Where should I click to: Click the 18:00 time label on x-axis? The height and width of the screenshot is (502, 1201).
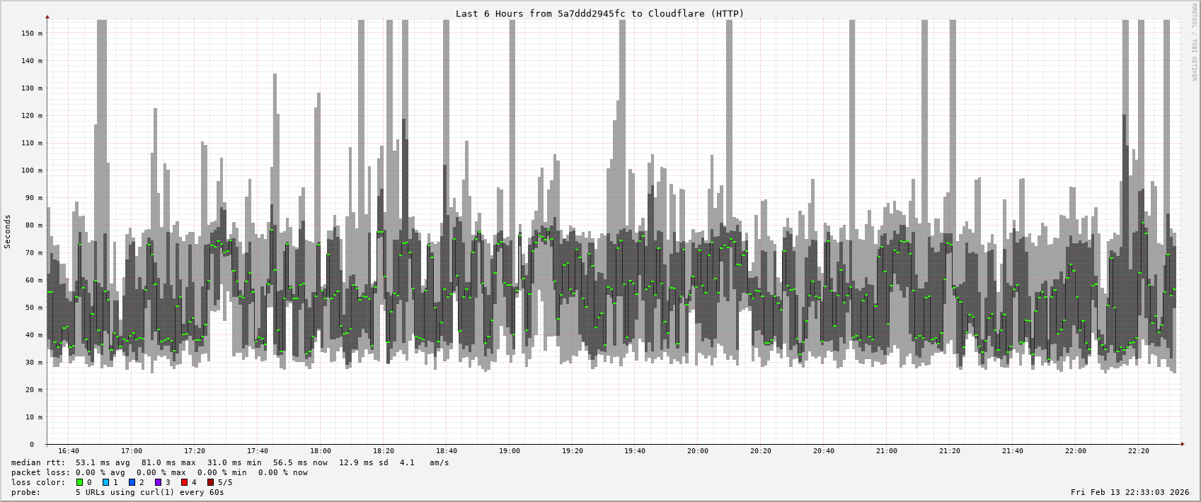(320, 451)
